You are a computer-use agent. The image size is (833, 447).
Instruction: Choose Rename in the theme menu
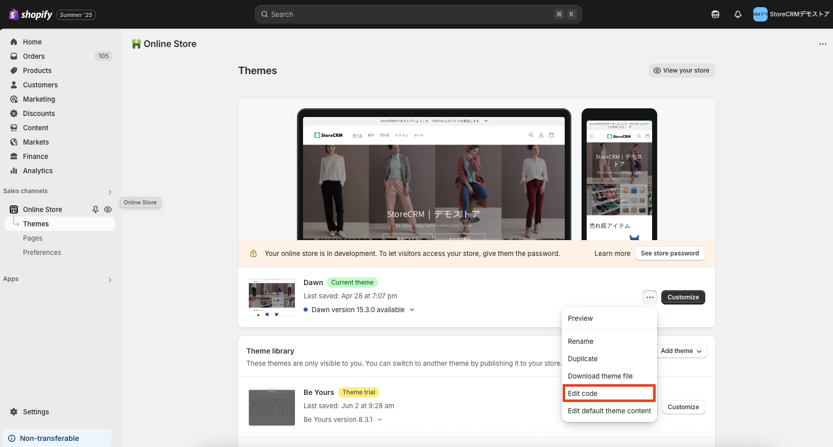(609, 341)
